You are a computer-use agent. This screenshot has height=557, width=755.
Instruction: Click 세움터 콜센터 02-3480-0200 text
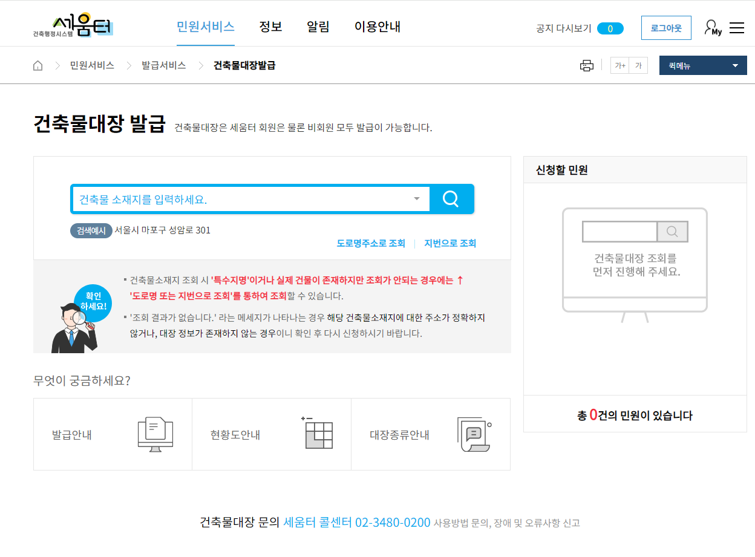coord(357,523)
